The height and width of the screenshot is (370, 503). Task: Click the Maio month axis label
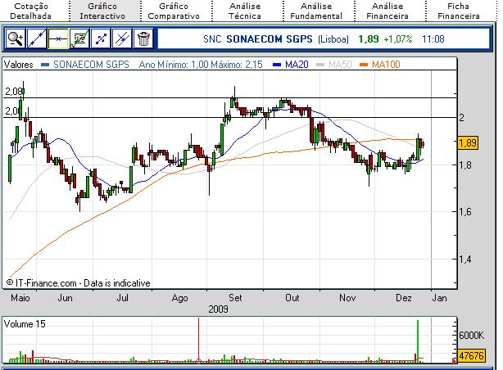[20, 298]
